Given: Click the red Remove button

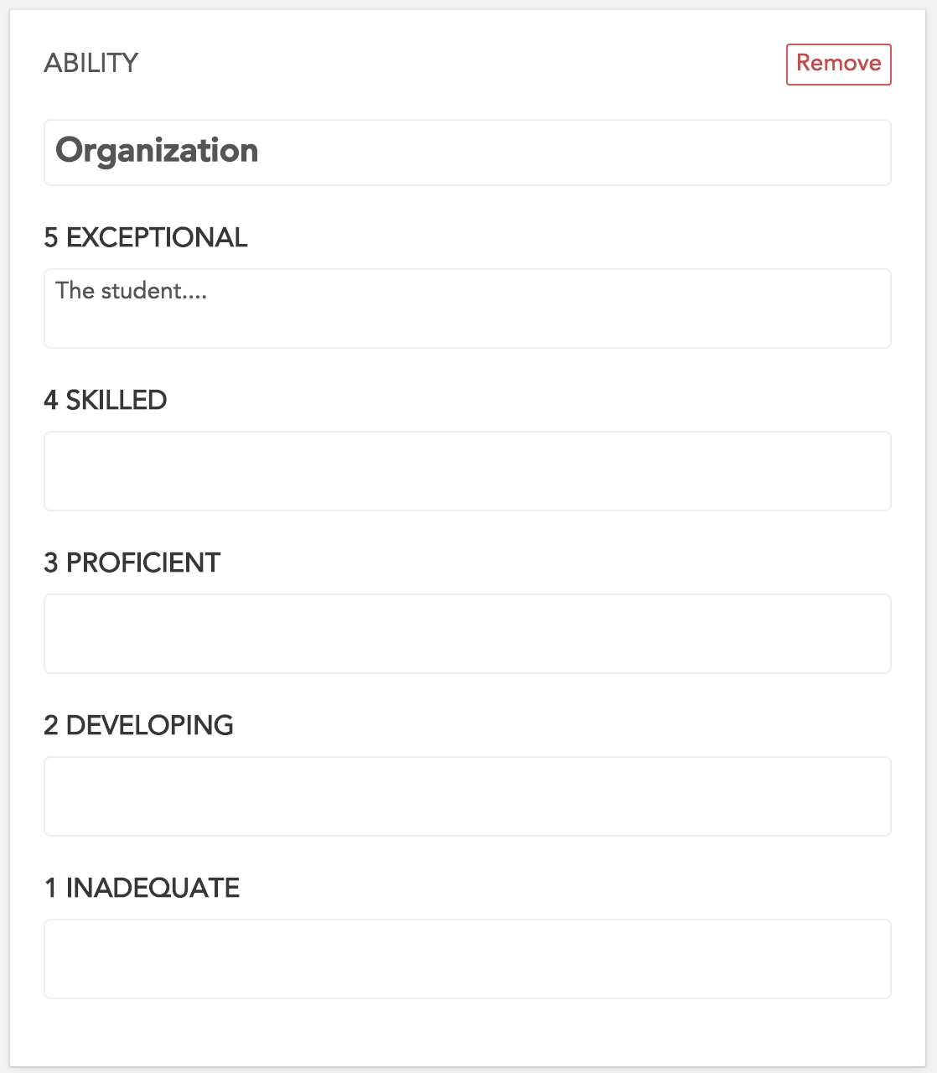Looking at the screenshot, I should click(838, 65).
